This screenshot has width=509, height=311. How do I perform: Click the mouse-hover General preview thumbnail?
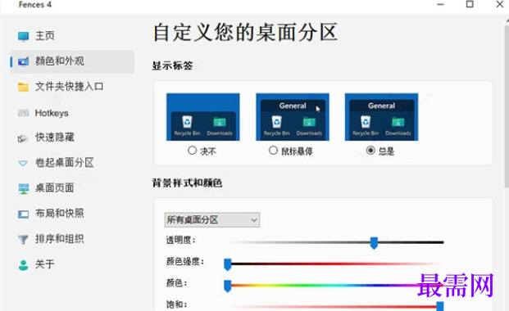pos(293,117)
